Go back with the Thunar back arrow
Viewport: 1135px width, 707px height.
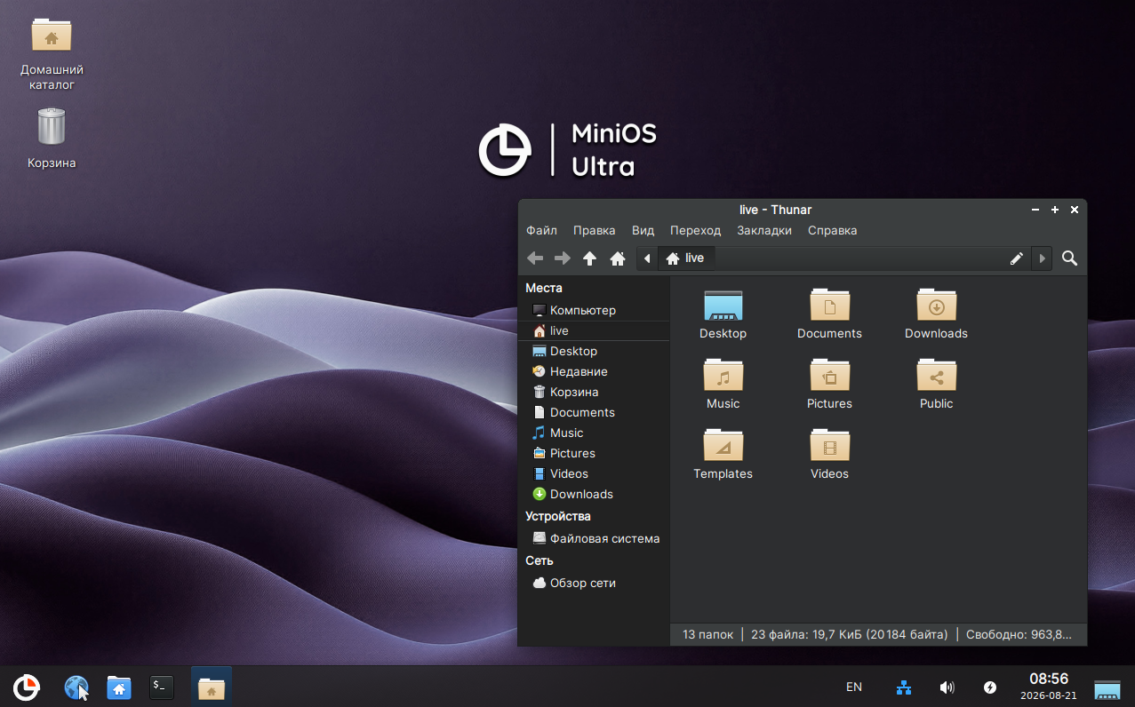pos(535,258)
